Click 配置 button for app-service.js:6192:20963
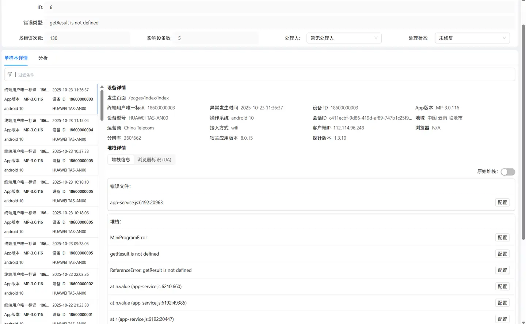Image resolution: width=526 pixels, height=324 pixels. click(502, 203)
